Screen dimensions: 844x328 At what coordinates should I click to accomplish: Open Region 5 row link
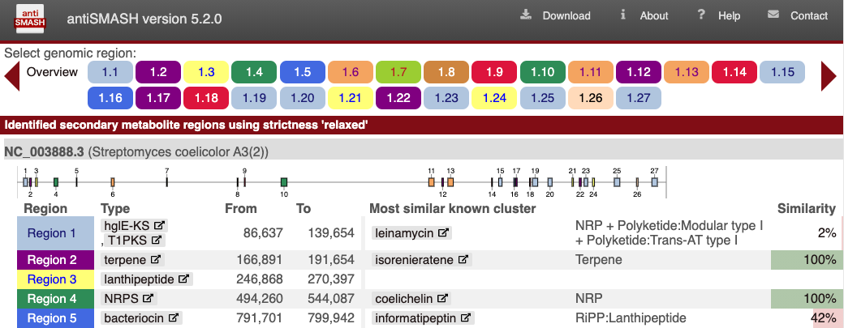point(55,317)
